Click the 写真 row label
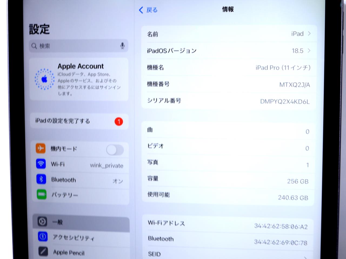Viewport: 346px width, 259px height. click(153, 162)
